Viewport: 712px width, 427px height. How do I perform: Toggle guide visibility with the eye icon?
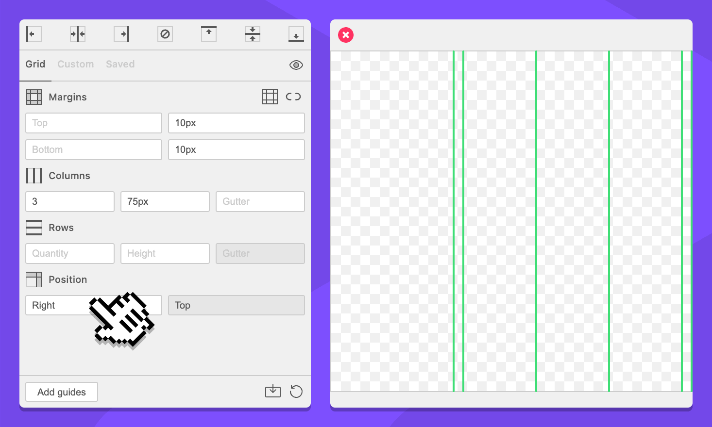(296, 65)
